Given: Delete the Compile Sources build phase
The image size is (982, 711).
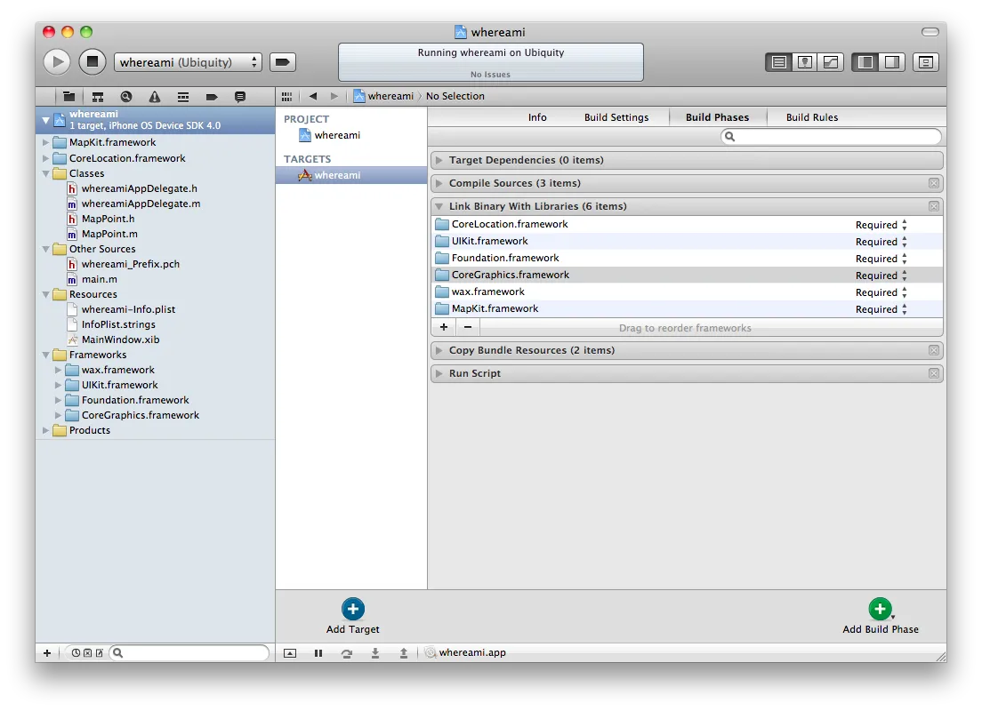Looking at the screenshot, I should (x=934, y=183).
